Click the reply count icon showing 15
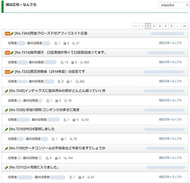190x183 pixels. point(59,62)
